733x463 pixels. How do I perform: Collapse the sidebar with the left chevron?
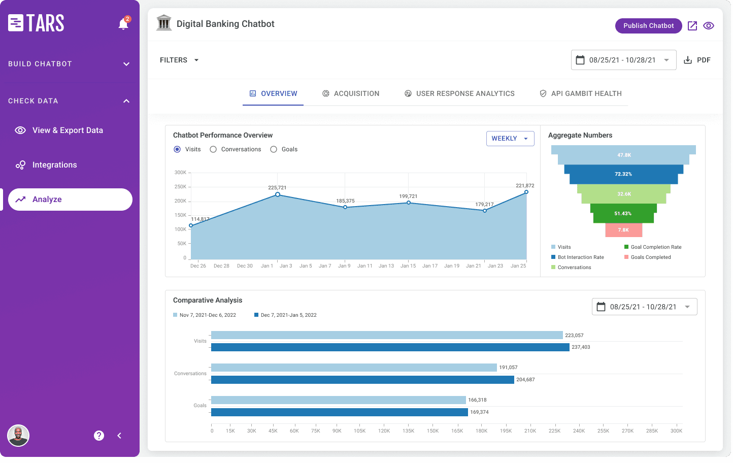coord(119,437)
